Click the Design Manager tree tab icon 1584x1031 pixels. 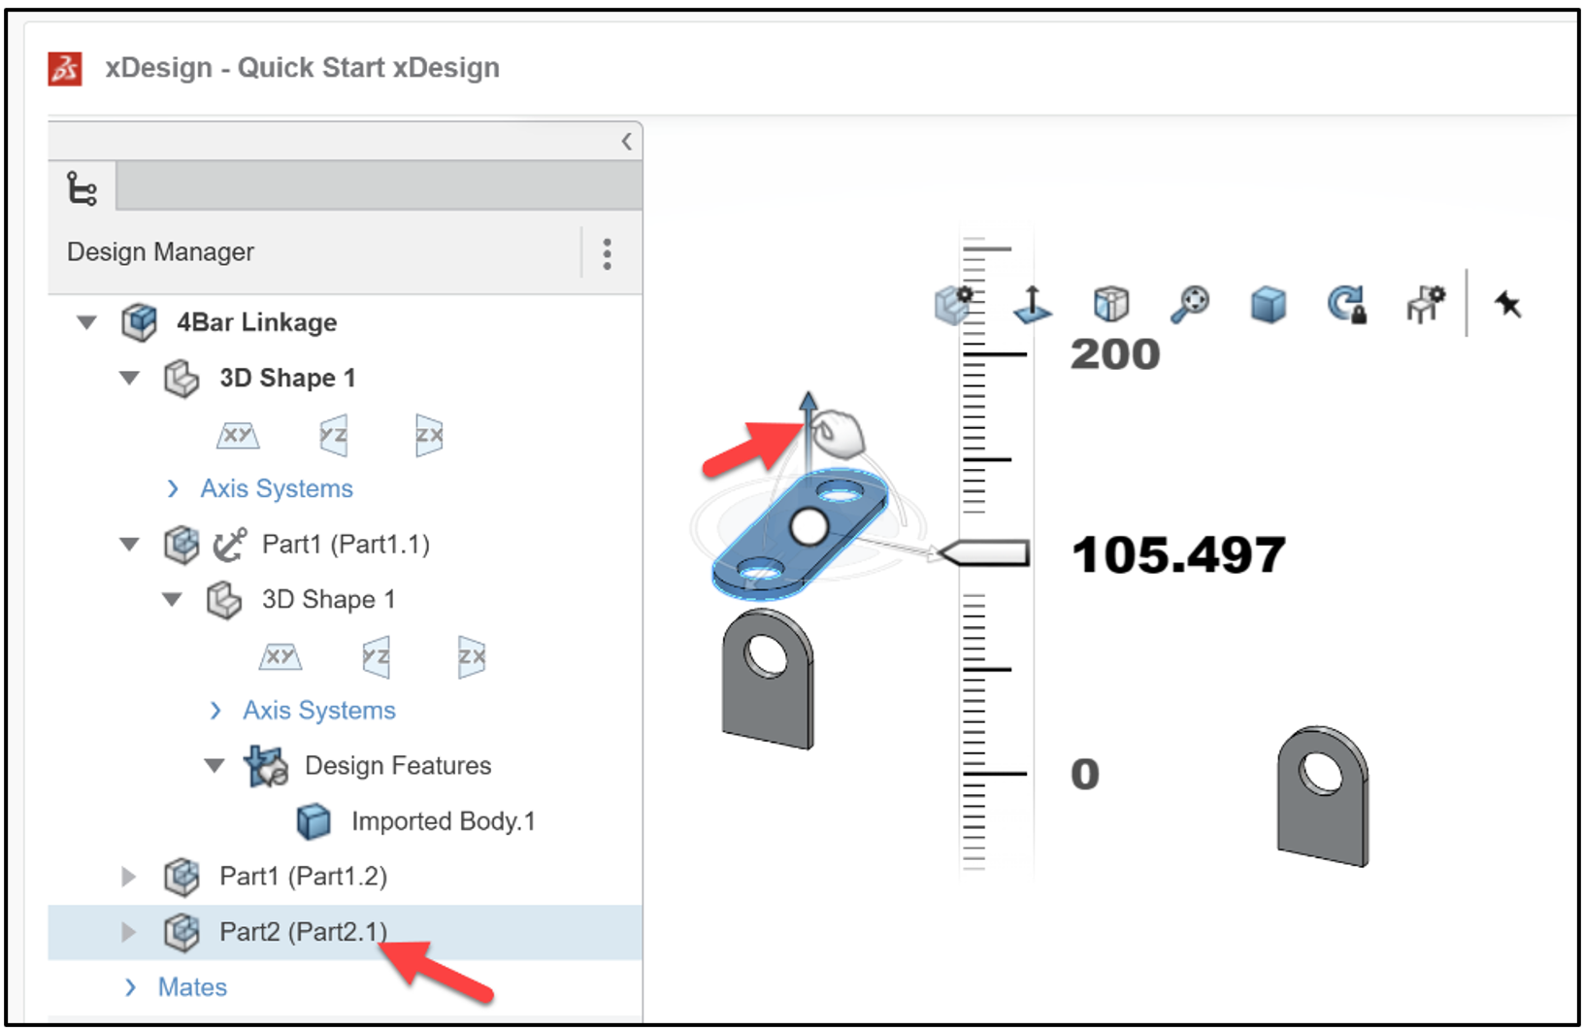tap(82, 188)
